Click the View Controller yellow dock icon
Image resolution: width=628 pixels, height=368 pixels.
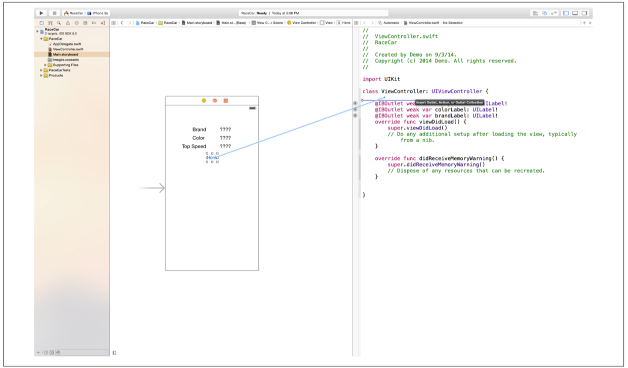204,101
